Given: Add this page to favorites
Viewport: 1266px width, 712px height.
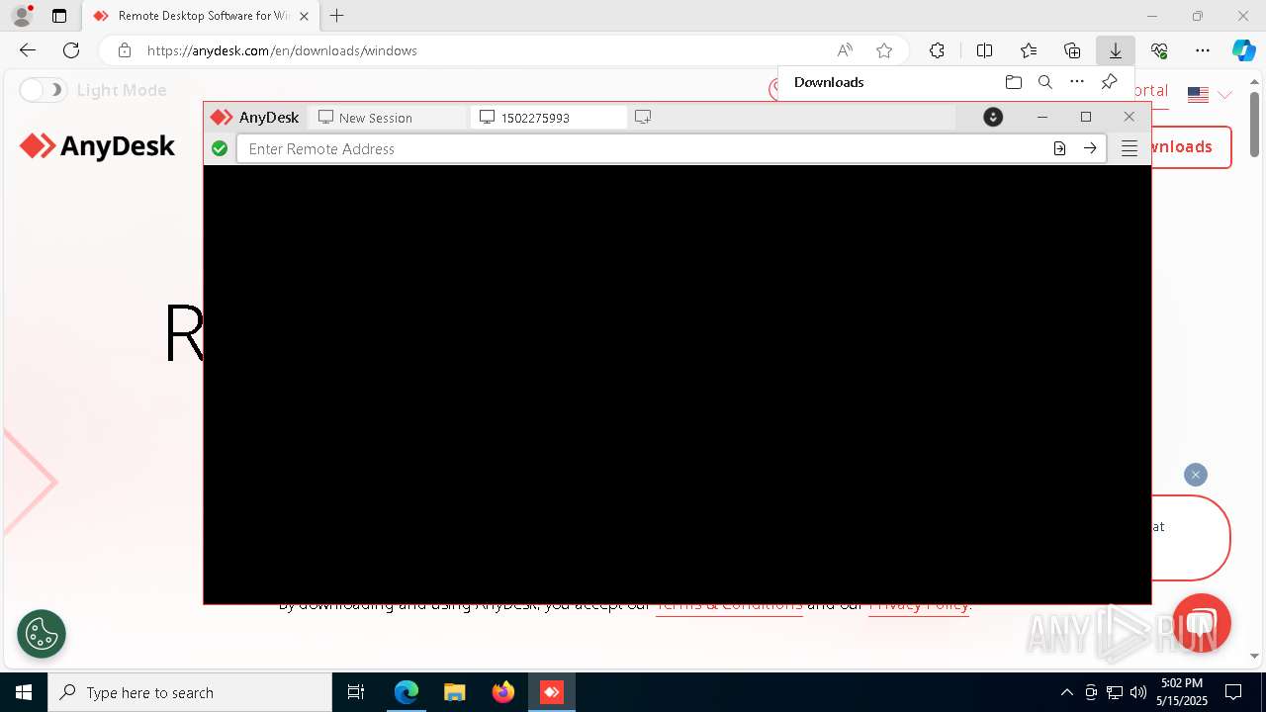Looking at the screenshot, I should [x=884, y=50].
